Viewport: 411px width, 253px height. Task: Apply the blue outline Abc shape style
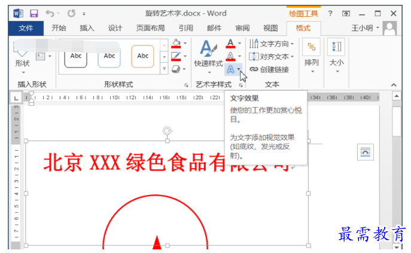[109, 56]
